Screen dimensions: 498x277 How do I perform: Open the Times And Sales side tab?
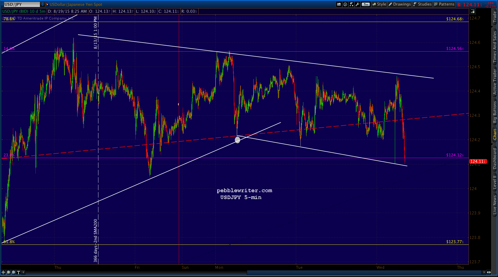[495, 47]
